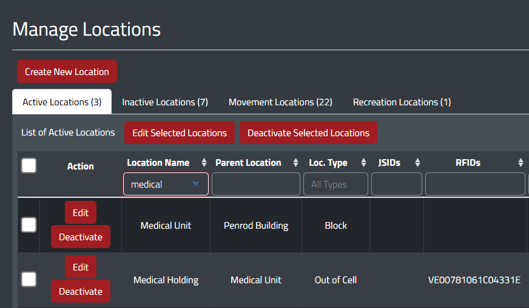This screenshot has width=529, height=308.
Task: Select RFID VE00781061C04331E cell
Action: tap(474, 280)
